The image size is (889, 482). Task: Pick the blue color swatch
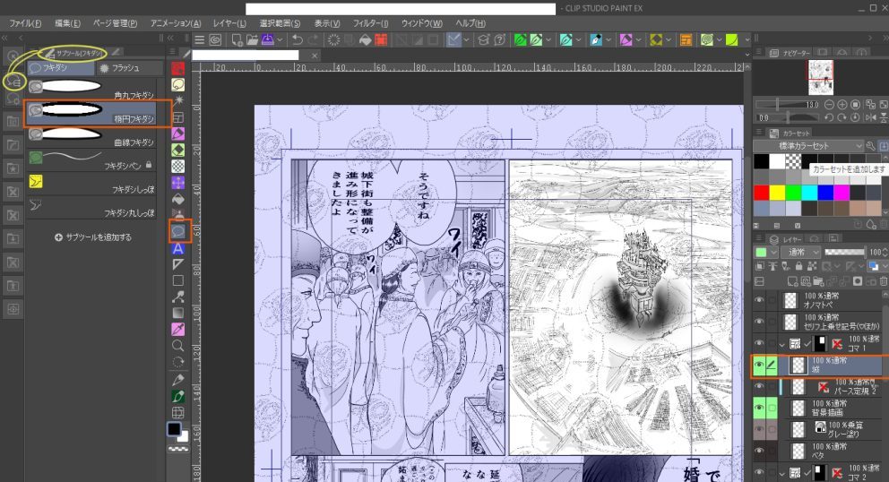[x=825, y=193]
